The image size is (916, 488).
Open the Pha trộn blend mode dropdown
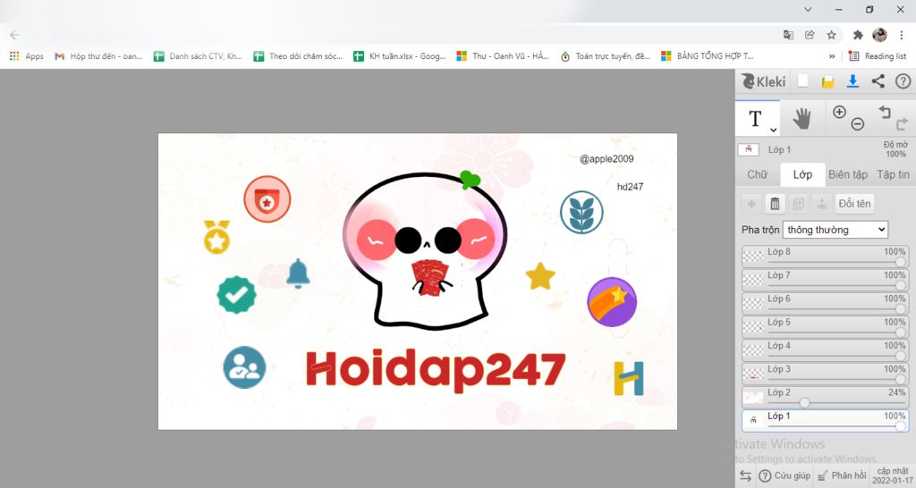(835, 230)
